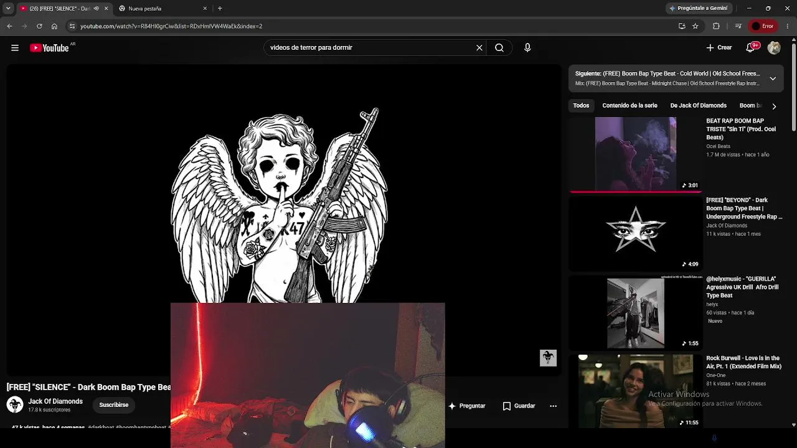Open Jack Of Diamonds channel avatar
Screen dimensions: 797x448
(15, 405)
